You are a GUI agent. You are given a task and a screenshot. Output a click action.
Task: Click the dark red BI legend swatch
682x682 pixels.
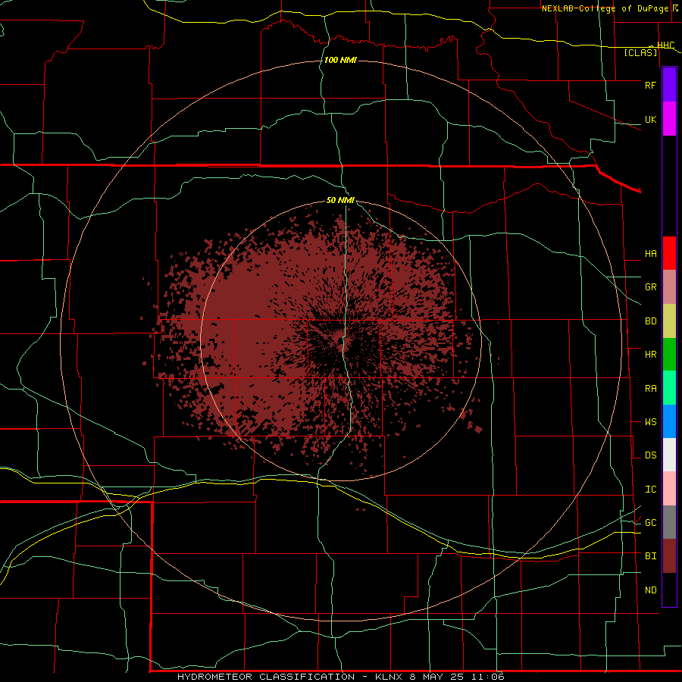pyautogui.click(x=669, y=556)
